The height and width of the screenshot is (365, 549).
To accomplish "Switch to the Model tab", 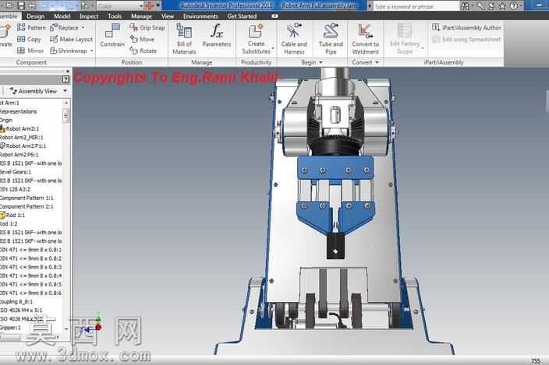I will pos(62,16).
